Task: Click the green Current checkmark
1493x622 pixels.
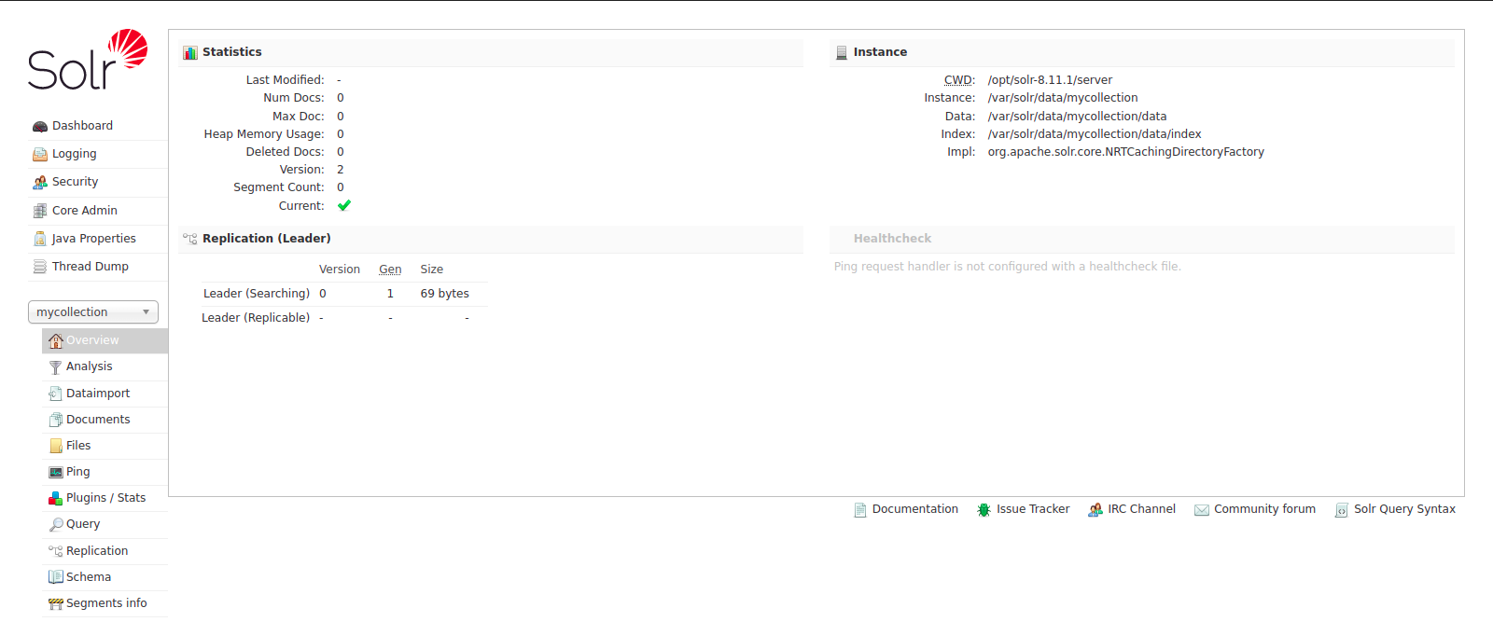Action: coord(344,206)
